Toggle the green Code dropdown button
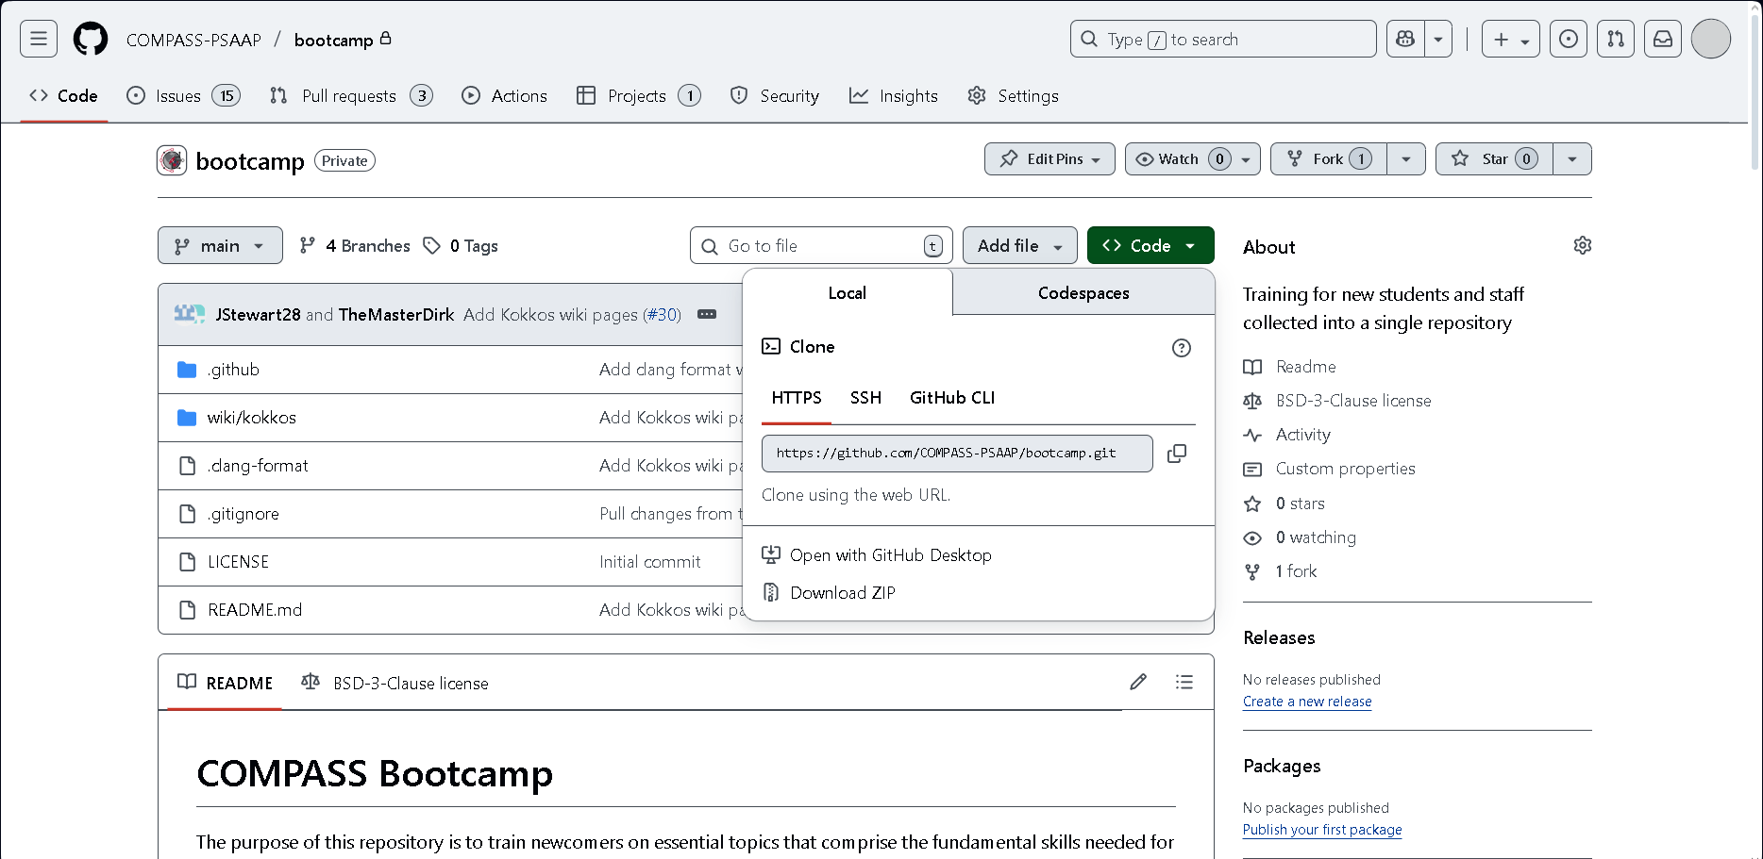This screenshot has width=1763, height=859. tap(1150, 245)
